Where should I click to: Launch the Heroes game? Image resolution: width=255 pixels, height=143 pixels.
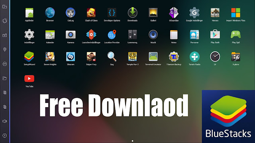pyautogui.click(x=215, y=13)
